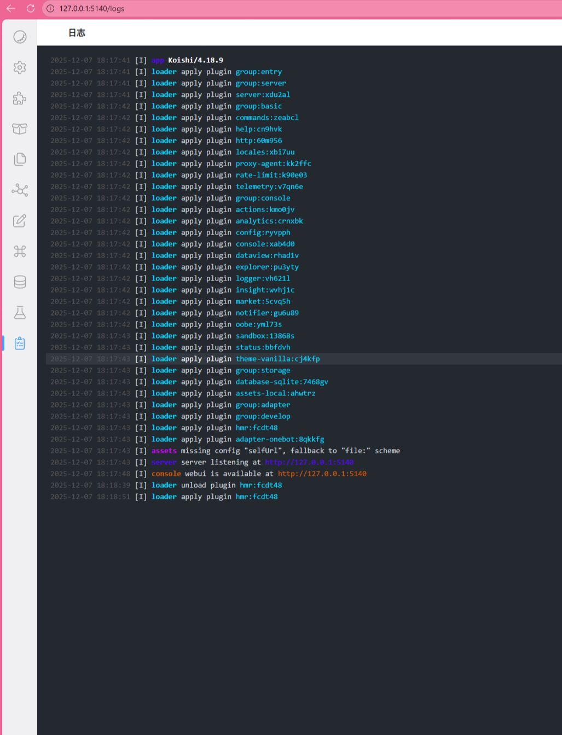Open dependency management box icon
This screenshot has width=562, height=735.
coord(20,129)
